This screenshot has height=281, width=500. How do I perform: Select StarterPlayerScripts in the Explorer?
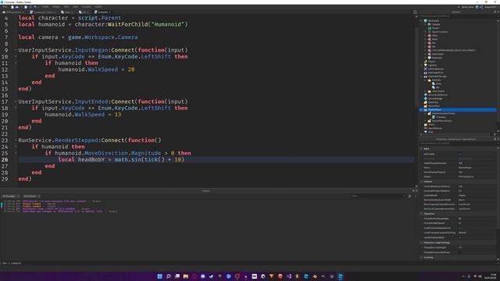tap(442, 121)
